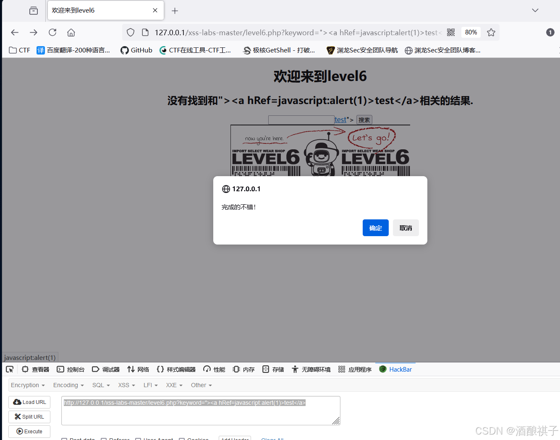
Task: Toggle the User Agent checkbox
Action: tap(138, 439)
